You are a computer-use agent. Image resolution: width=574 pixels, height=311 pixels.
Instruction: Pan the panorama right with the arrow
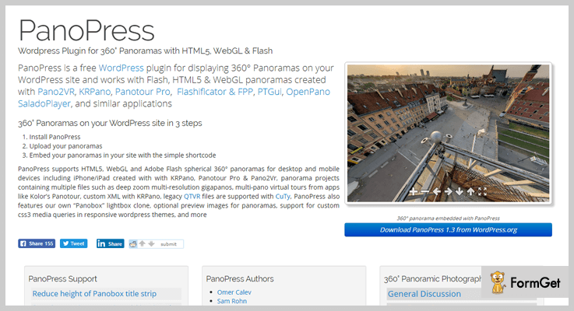[448, 191]
